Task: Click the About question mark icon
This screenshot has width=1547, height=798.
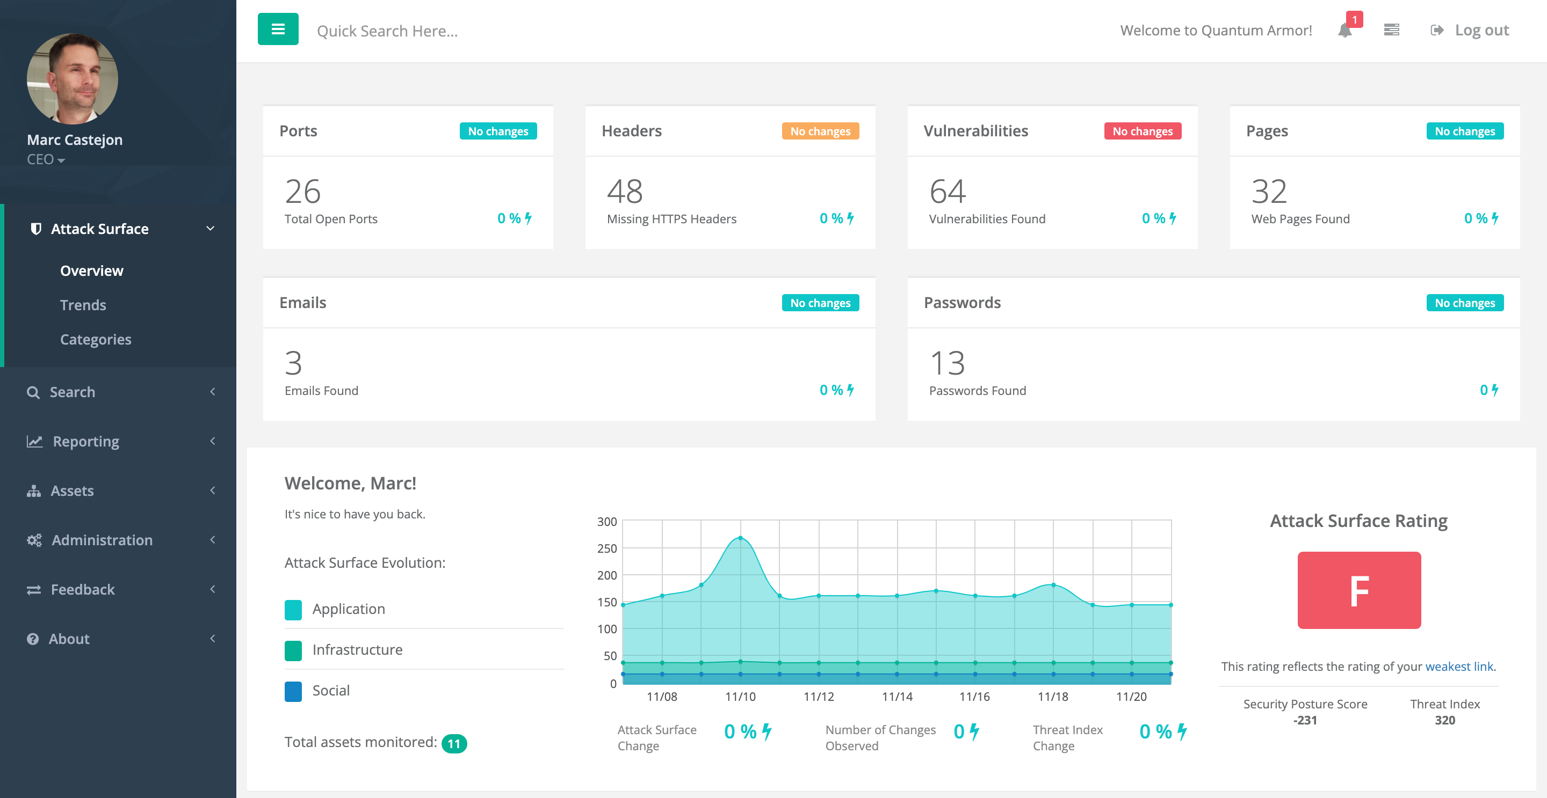Action: click(x=33, y=639)
